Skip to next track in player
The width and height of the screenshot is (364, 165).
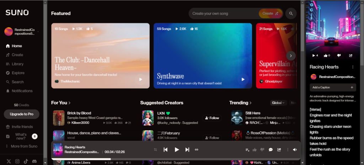click(187, 150)
